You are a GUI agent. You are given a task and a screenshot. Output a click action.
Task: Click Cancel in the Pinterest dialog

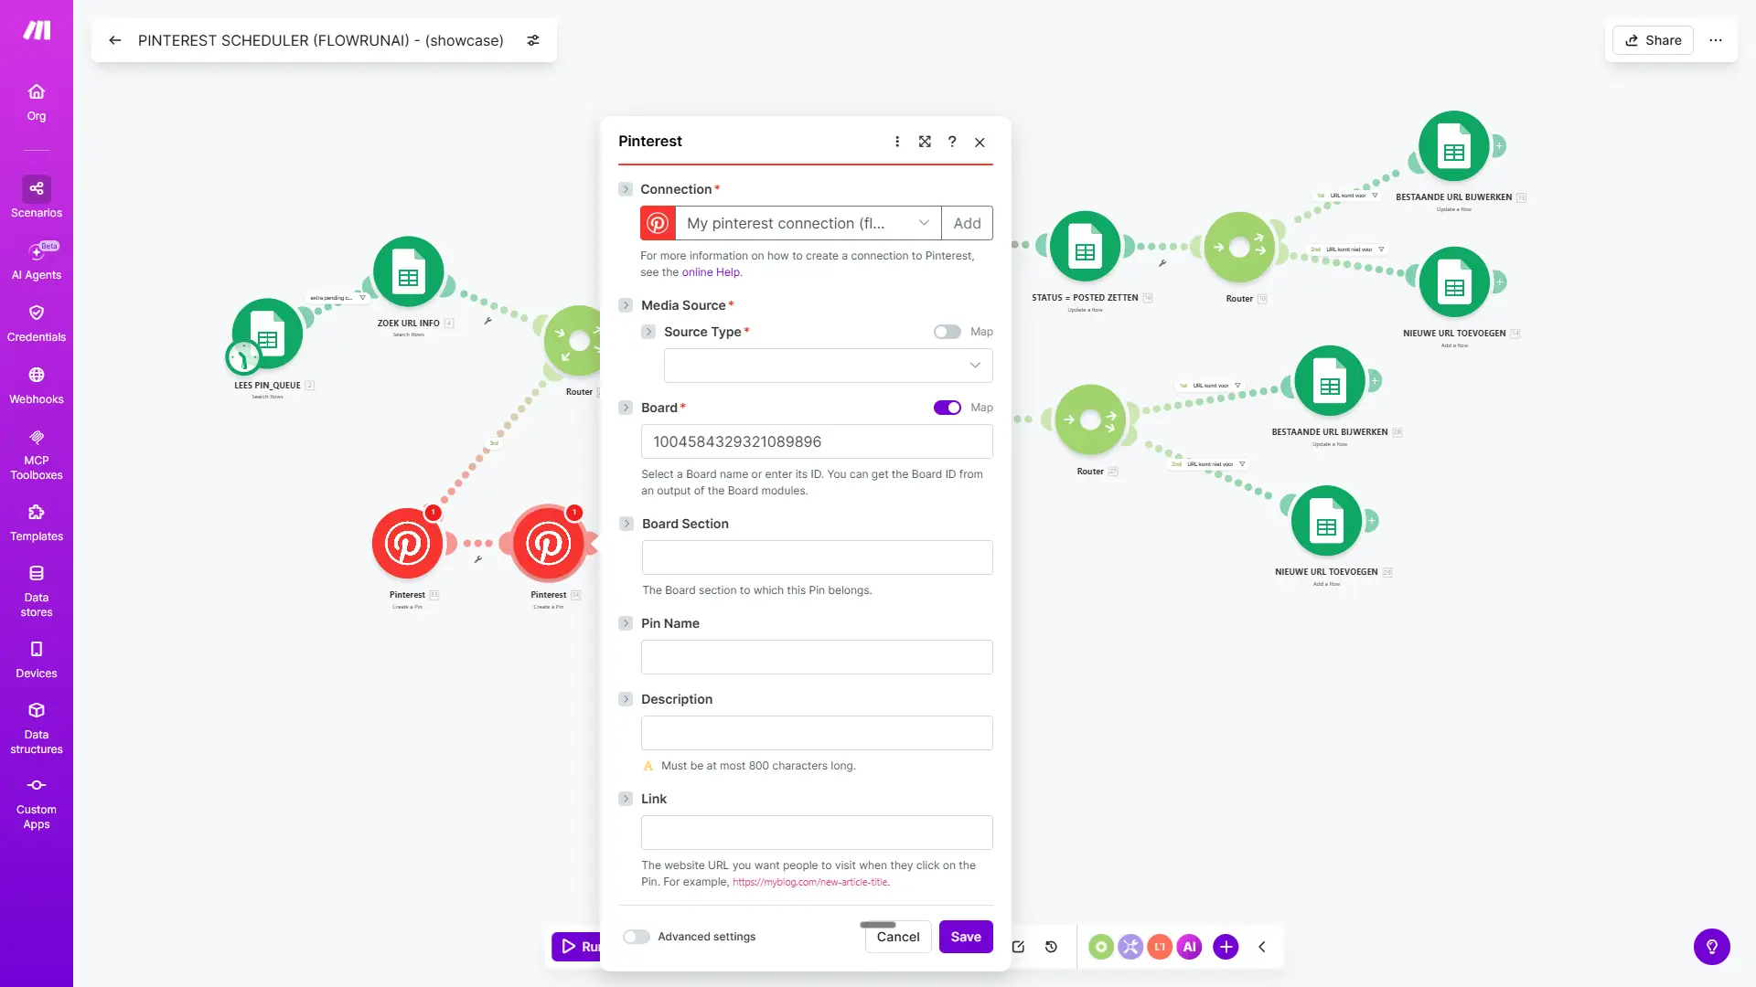tap(898, 937)
